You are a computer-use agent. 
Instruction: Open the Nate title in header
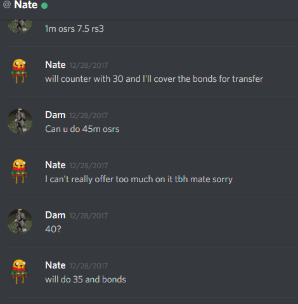[26, 4]
